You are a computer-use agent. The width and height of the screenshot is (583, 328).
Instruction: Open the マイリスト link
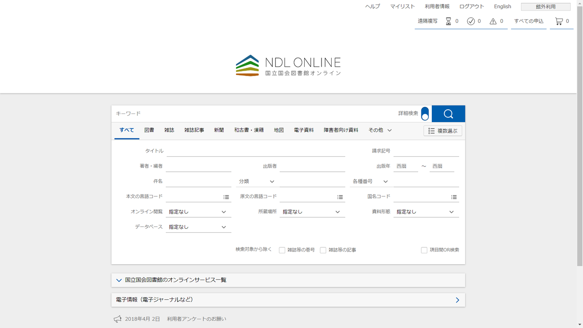pyautogui.click(x=402, y=6)
